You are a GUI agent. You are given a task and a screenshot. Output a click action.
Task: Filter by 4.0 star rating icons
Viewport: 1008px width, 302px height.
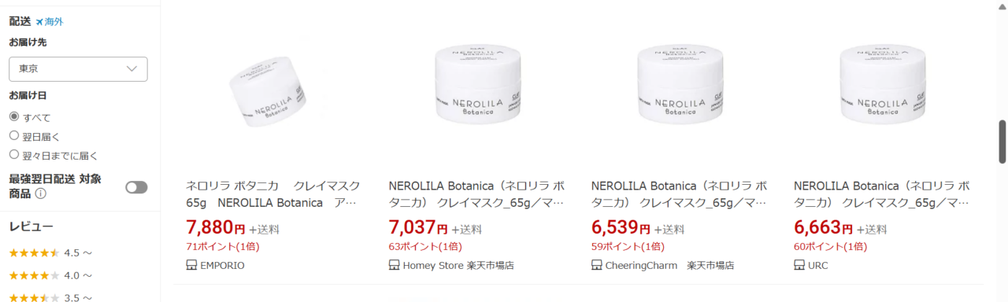[34, 275]
